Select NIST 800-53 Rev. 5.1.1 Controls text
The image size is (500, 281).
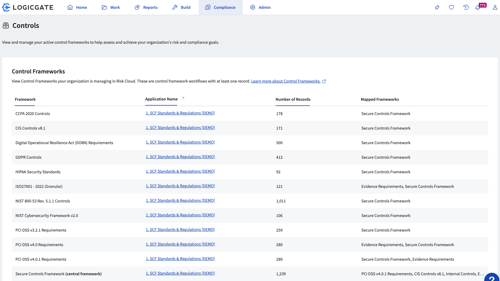pyautogui.click(x=43, y=201)
